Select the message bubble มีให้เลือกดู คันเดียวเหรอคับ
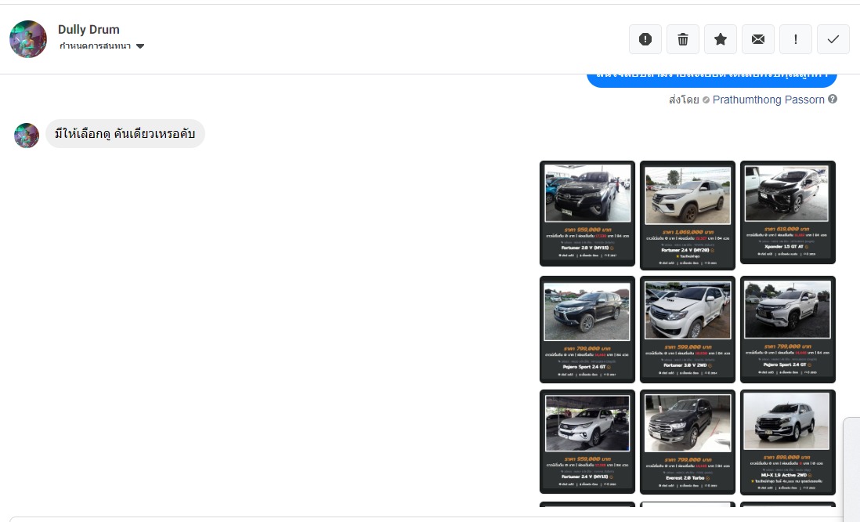860x522 pixels. 125,134
